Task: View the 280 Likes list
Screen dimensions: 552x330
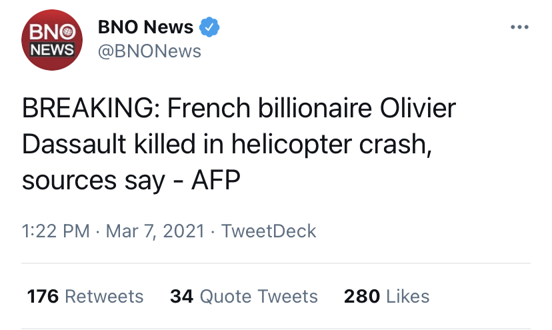Action: (387, 296)
